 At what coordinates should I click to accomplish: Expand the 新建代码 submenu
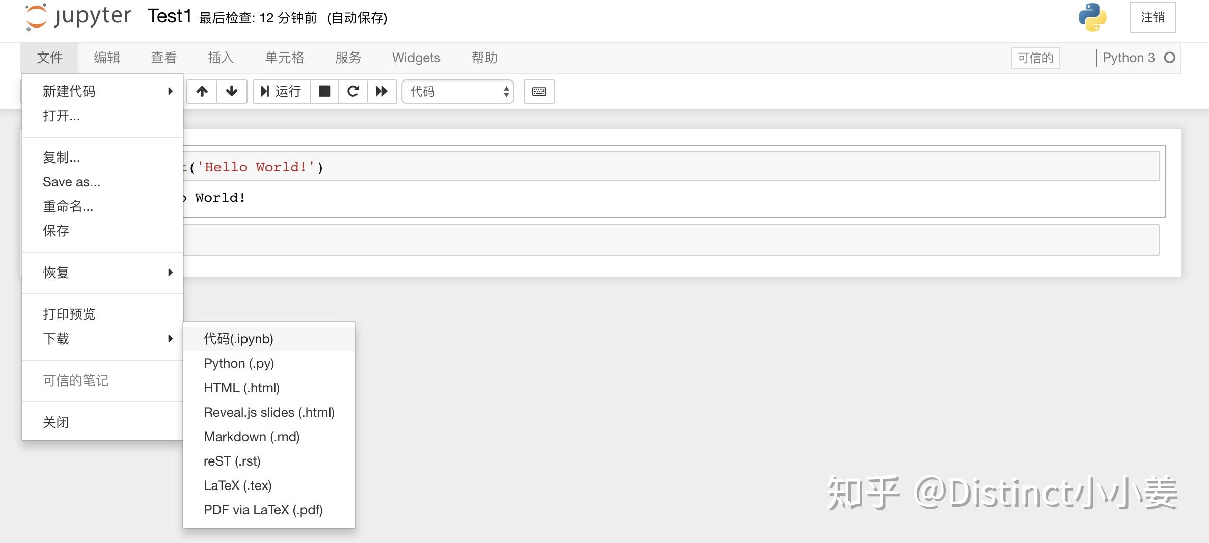click(69, 91)
